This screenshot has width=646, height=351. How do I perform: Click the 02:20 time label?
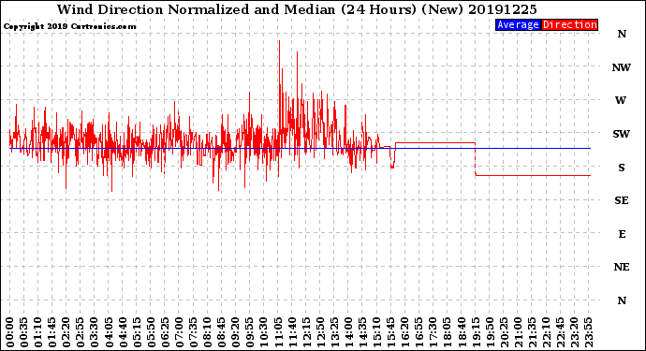[66, 332]
